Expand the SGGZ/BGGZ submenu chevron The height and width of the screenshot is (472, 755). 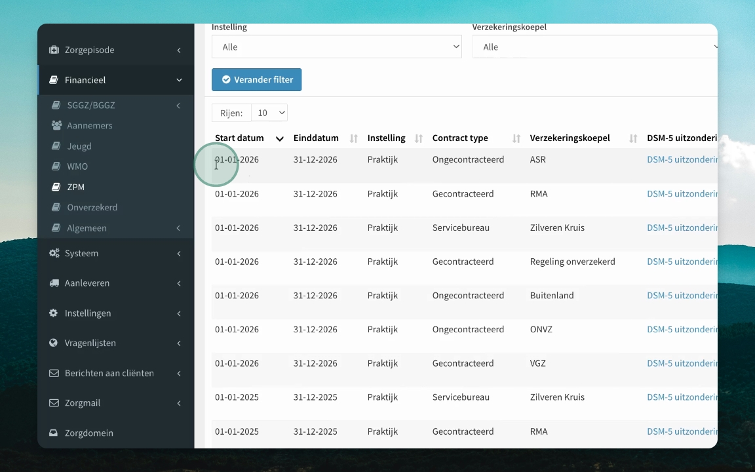tap(178, 106)
